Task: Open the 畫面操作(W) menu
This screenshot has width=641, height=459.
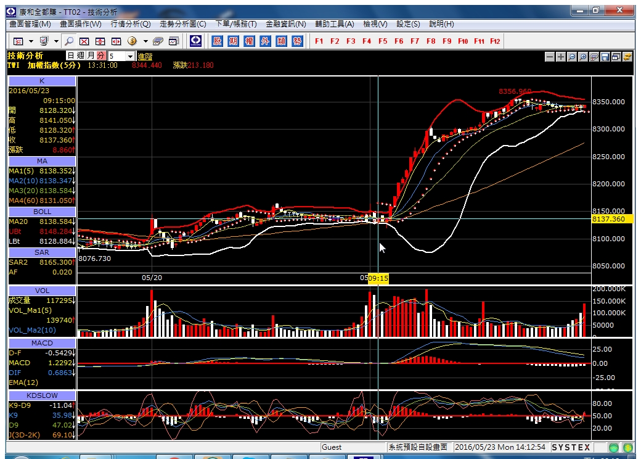Action: point(81,24)
